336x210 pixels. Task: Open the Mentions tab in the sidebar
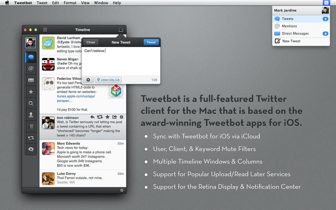31,68
